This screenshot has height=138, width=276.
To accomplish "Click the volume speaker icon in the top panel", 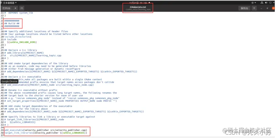I will pyautogui.click(x=266, y=3).
